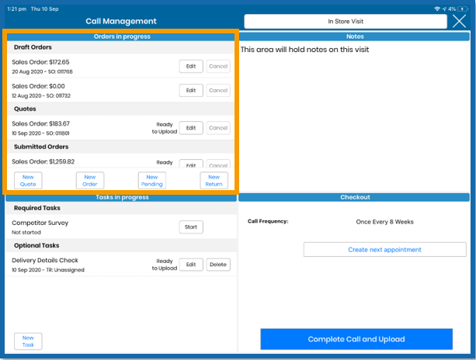Tap the Thu 10 Sep date in the status bar
The width and height of the screenshot is (476, 360).
coord(44,9)
